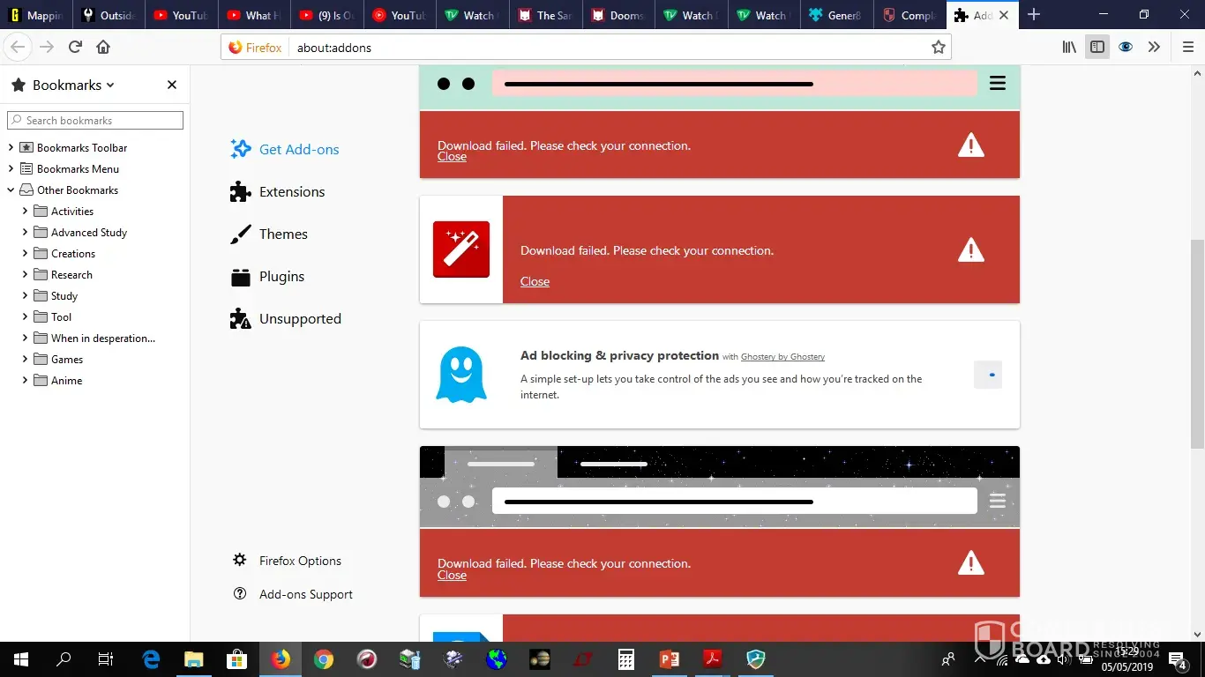Image resolution: width=1205 pixels, height=677 pixels.
Task: Launch Google Chrome from the taskbar
Action: [324, 659]
